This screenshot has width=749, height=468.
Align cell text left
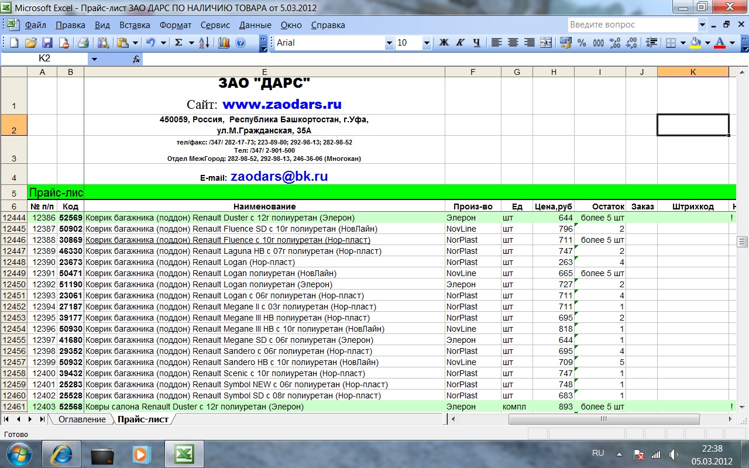point(496,43)
